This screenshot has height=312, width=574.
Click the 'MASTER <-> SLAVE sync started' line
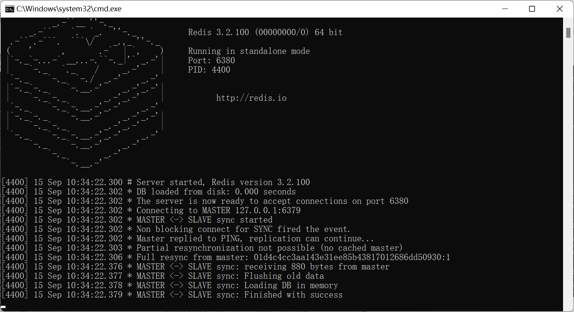137,220
